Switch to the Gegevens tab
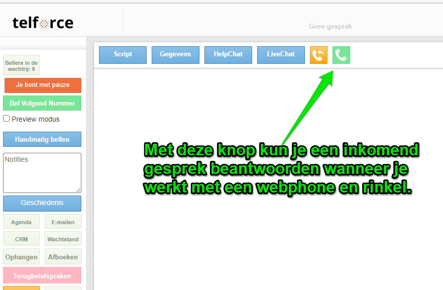Screen dimensions: 443x290 pyautogui.click(x=175, y=55)
